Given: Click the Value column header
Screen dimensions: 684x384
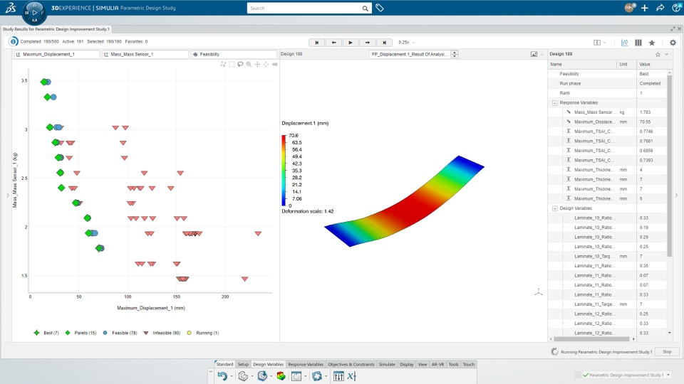Looking at the screenshot, I should [652, 65].
